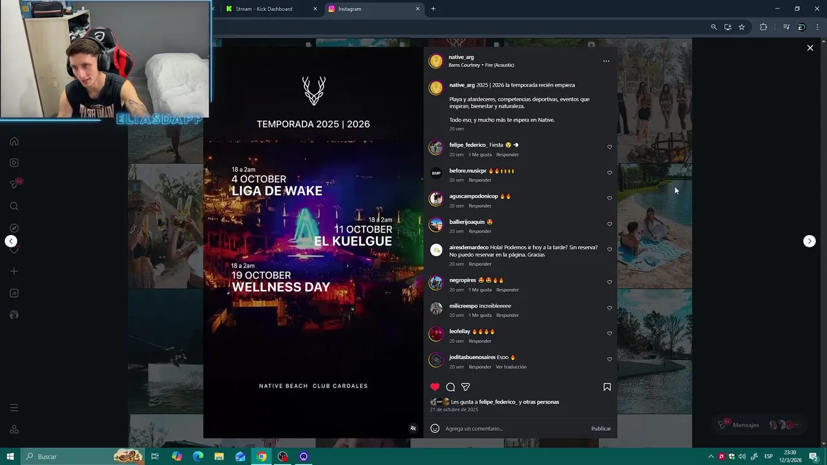Switch to the Stream - Kick Dashboard tab
827x465 pixels.
[x=265, y=9]
